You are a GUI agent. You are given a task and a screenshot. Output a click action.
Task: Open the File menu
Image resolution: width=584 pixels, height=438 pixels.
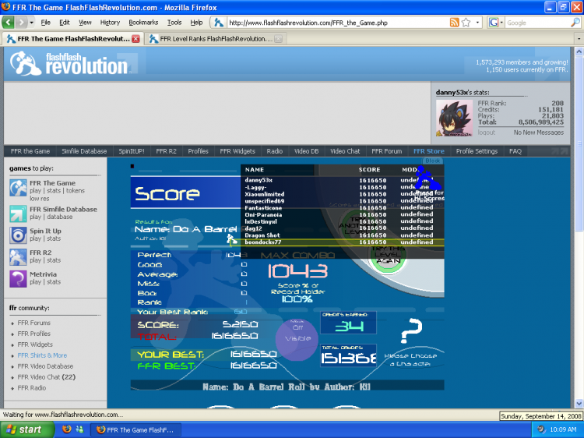point(45,23)
